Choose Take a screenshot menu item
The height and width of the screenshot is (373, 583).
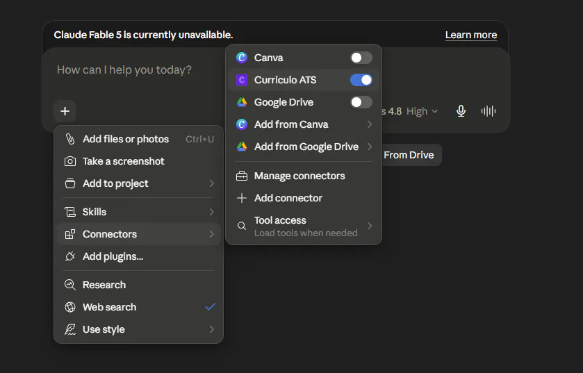coord(139,161)
